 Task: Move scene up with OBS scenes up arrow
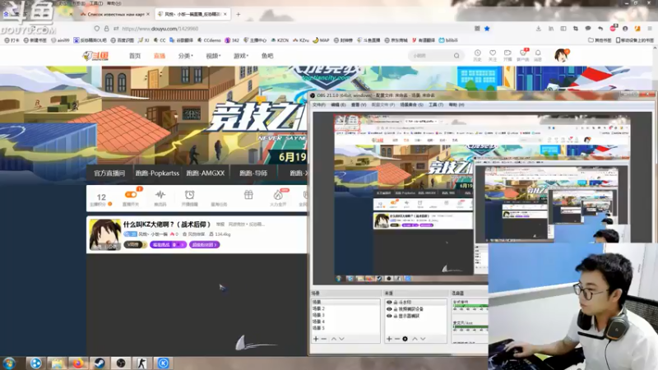click(334, 339)
